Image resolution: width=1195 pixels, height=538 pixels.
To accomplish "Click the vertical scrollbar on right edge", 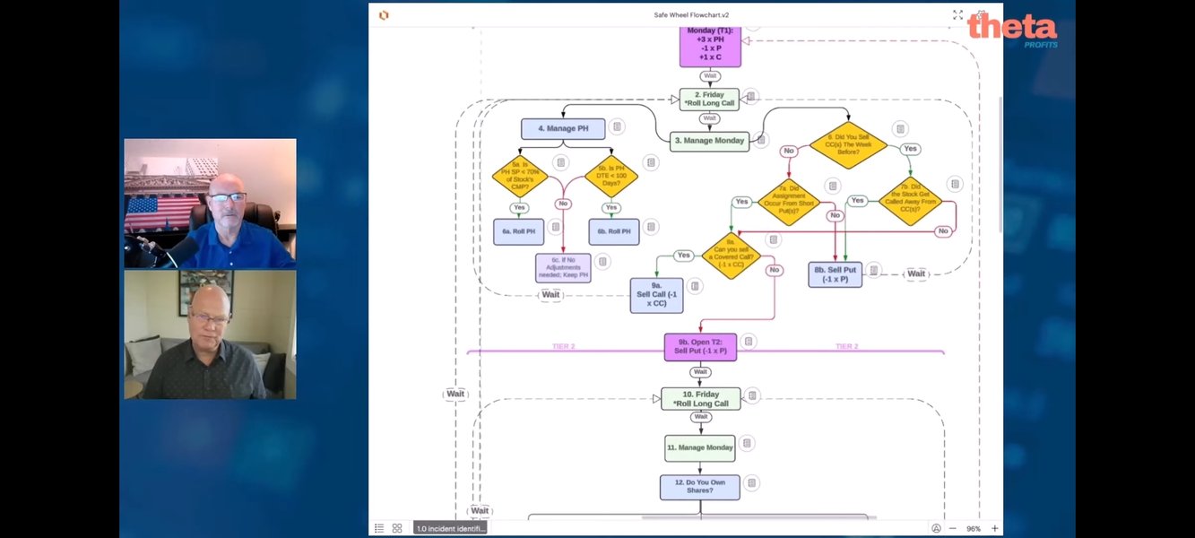I will click(x=1000, y=161).
